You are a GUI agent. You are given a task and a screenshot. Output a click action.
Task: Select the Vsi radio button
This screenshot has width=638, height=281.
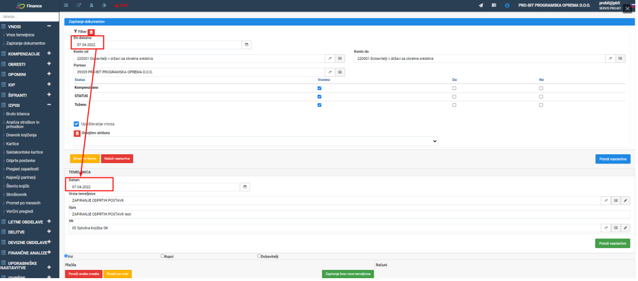coord(66,256)
